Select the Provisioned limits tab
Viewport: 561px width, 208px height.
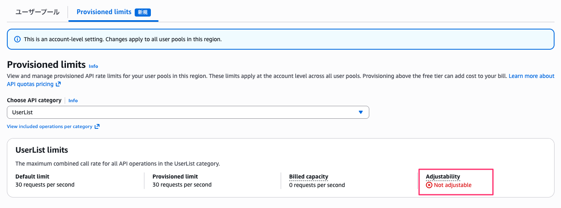pyautogui.click(x=104, y=12)
